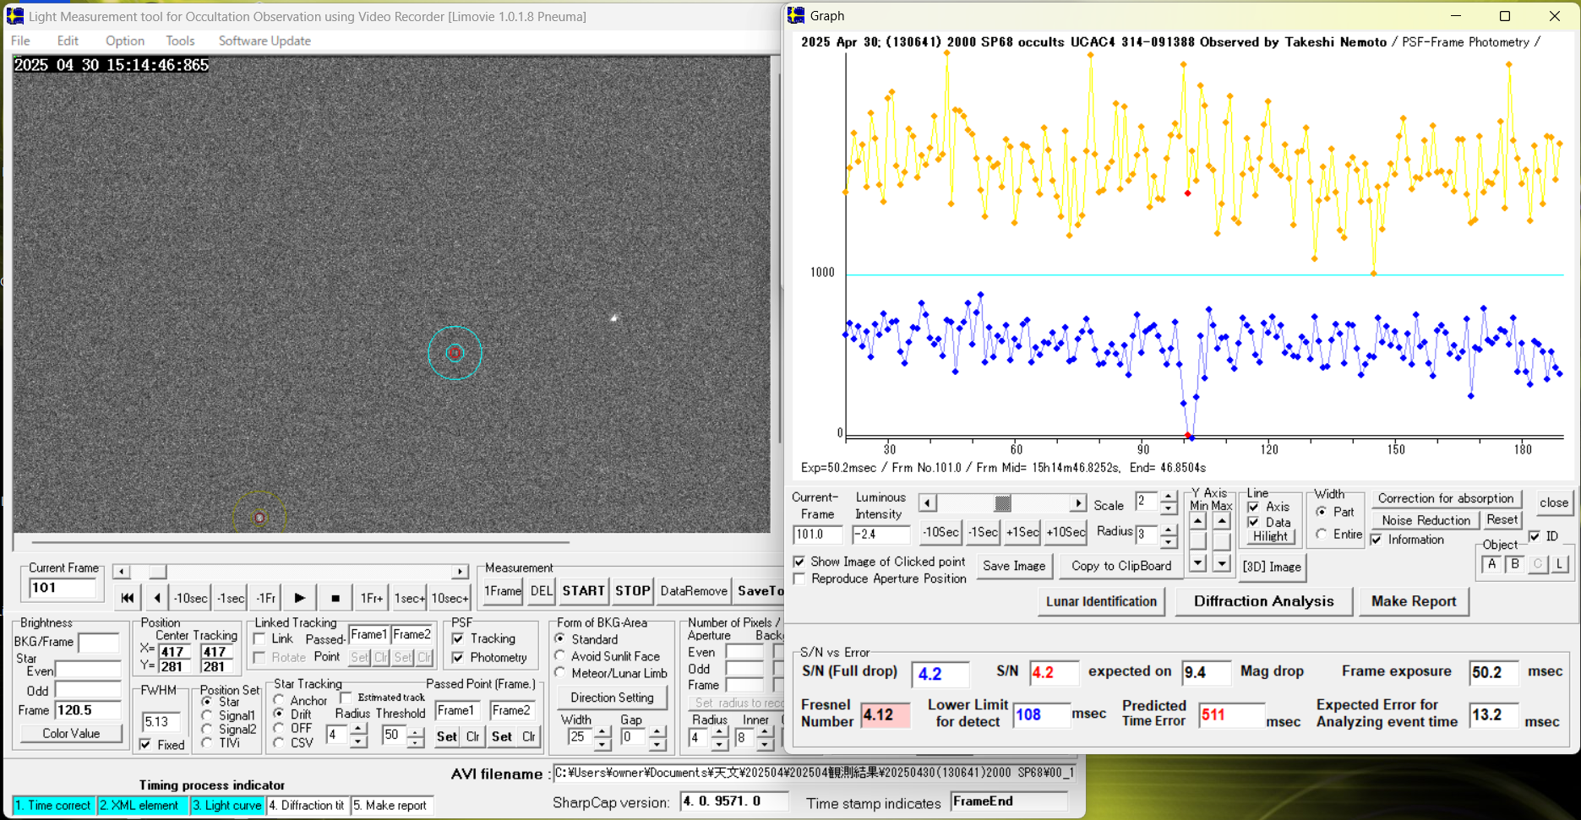This screenshot has height=820, width=1581.
Task: Jump to first frame with rewind icon
Action: [x=127, y=598]
